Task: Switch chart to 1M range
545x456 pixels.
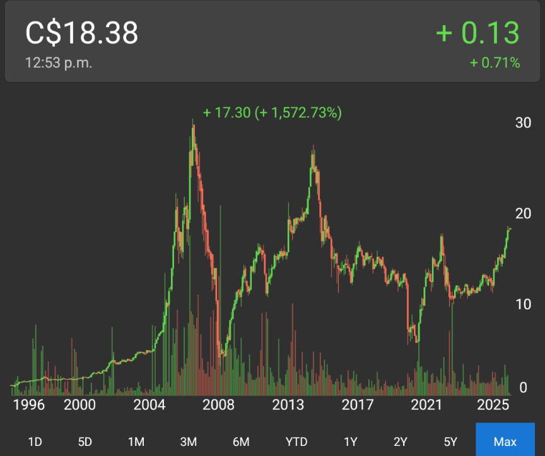Action: (136, 441)
